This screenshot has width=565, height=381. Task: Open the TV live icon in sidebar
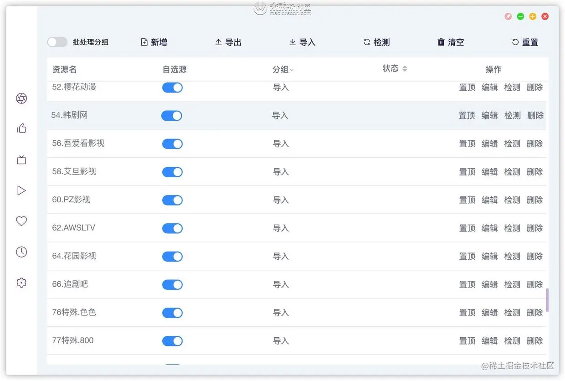pyautogui.click(x=21, y=160)
